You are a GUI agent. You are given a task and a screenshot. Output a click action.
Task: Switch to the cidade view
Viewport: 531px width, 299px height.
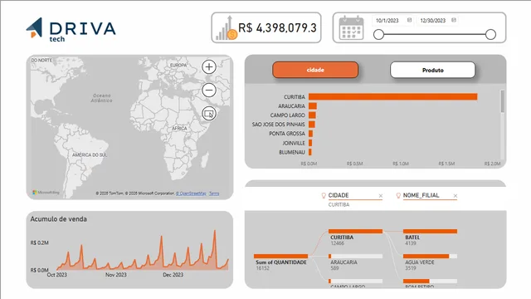pos(315,70)
